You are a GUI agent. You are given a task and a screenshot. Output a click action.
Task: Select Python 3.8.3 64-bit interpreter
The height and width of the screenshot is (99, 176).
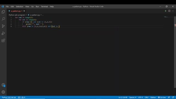click(x=9, y=97)
